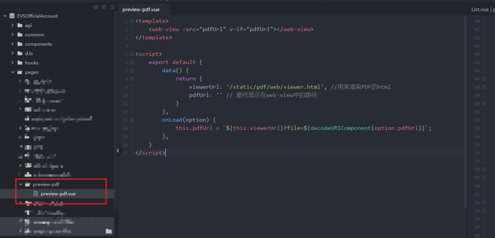
Task: Expand the api folder
Action: click(12, 25)
